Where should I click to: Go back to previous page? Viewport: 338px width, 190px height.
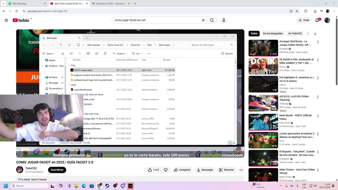[x=4, y=11]
